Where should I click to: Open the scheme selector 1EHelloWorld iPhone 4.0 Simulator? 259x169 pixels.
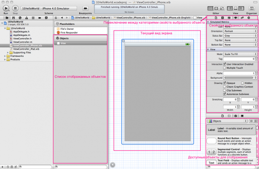coord(49,8)
